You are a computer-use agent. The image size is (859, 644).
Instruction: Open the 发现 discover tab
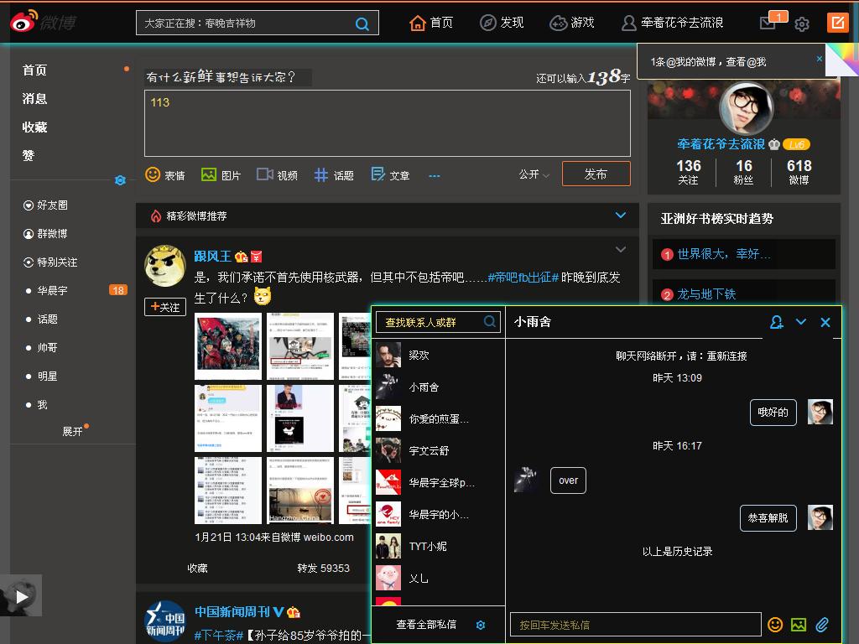(502, 23)
